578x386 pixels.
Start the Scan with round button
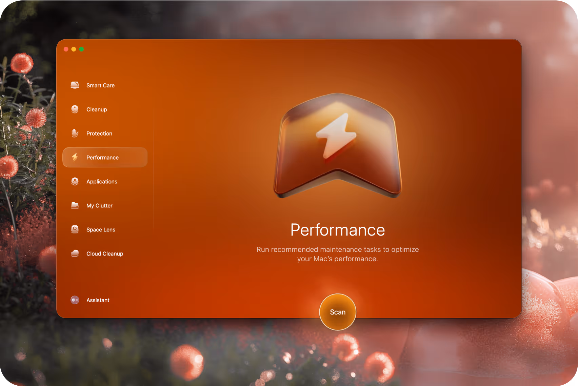coord(338,312)
